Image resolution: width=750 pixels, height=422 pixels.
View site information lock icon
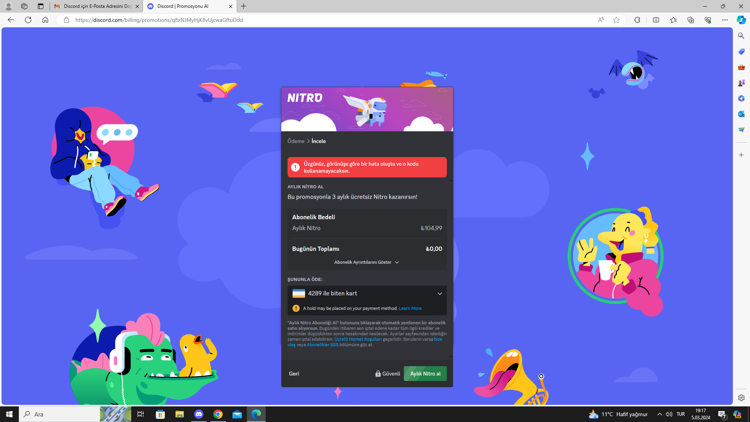point(66,20)
